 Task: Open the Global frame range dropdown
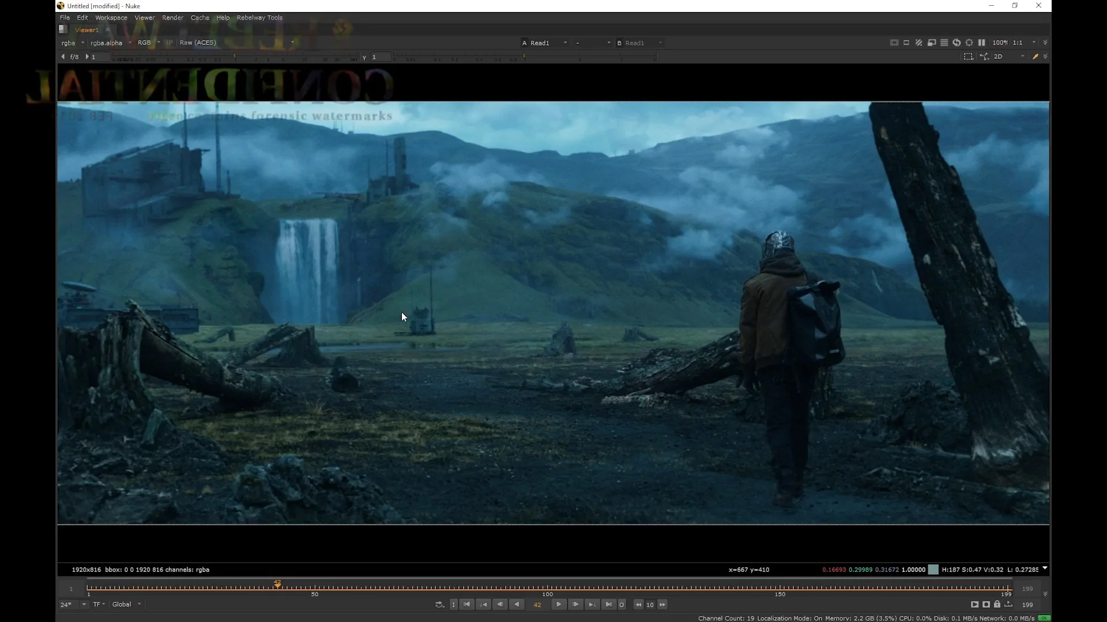coord(126,605)
